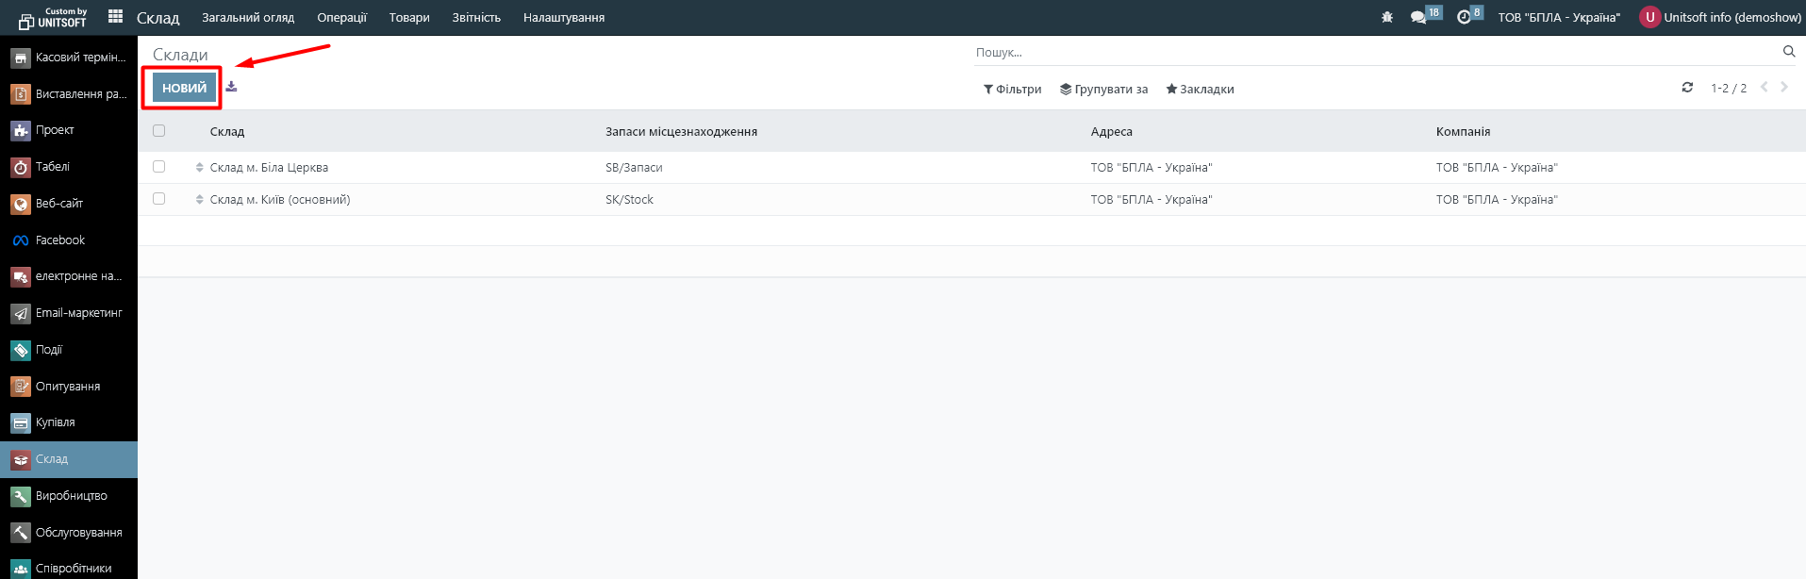Click the search magnifier icon

pos(1788,52)
